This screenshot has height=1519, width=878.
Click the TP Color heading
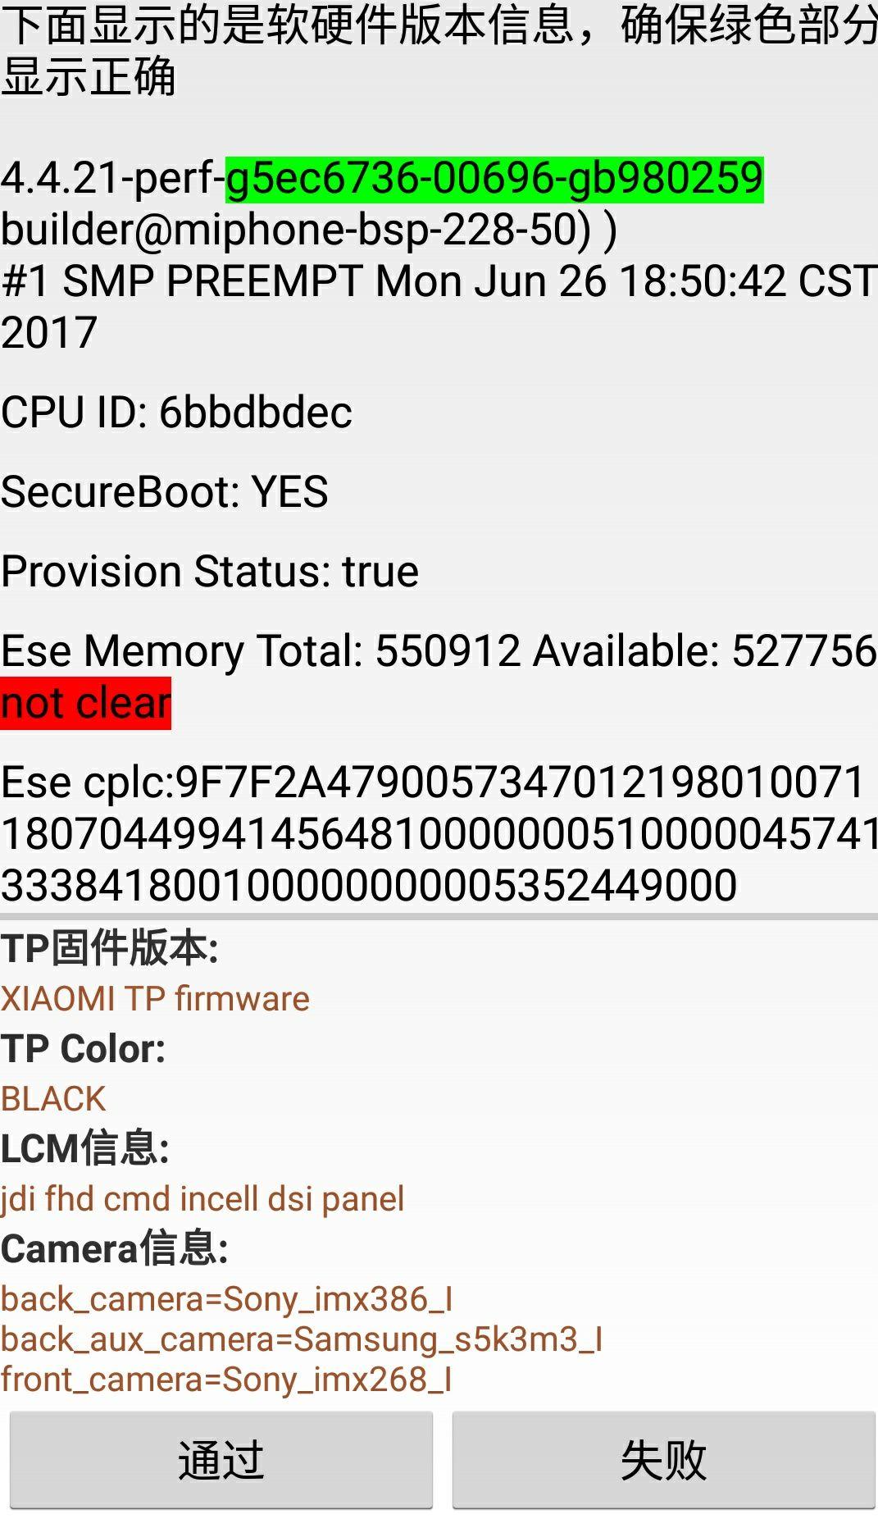click(x=84, y=1048)
